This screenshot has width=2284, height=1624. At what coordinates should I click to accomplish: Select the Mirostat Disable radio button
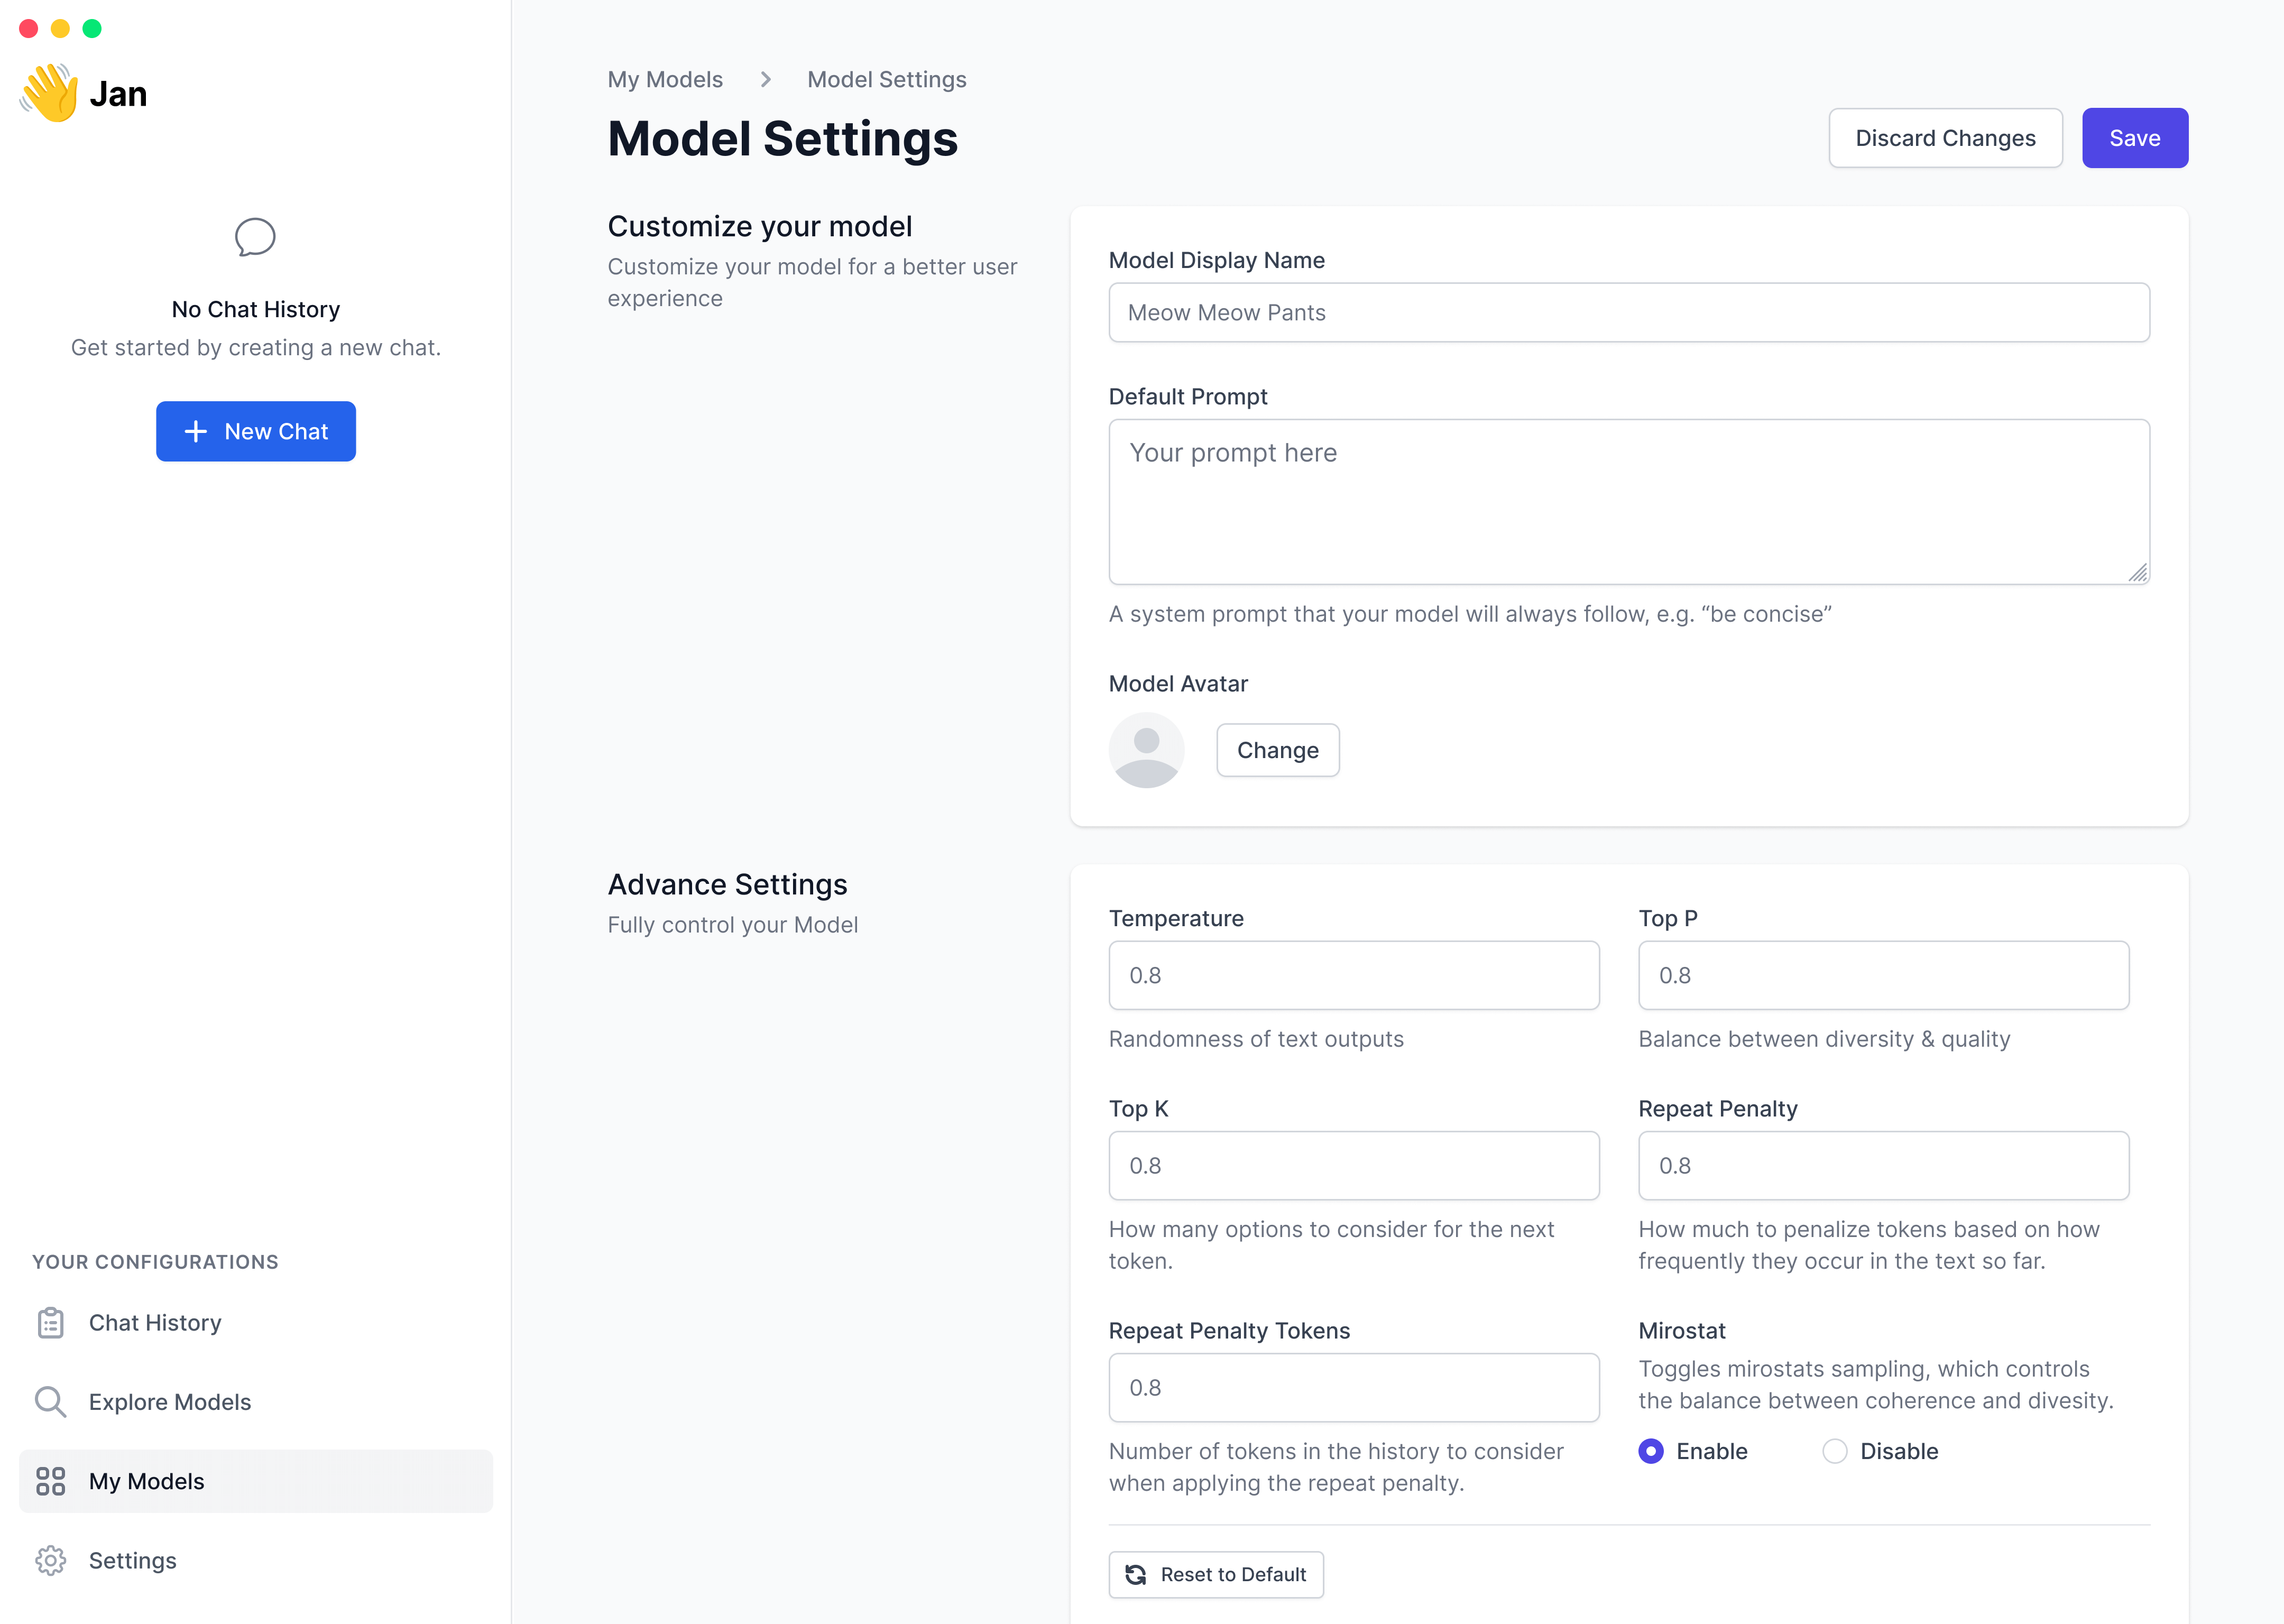tap(1834, 1451)
